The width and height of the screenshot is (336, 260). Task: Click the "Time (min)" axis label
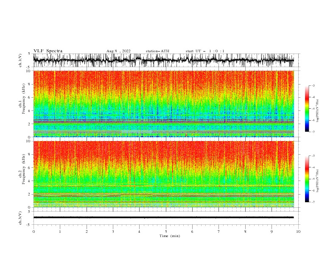pyautogui.click(x=170, y=236)
